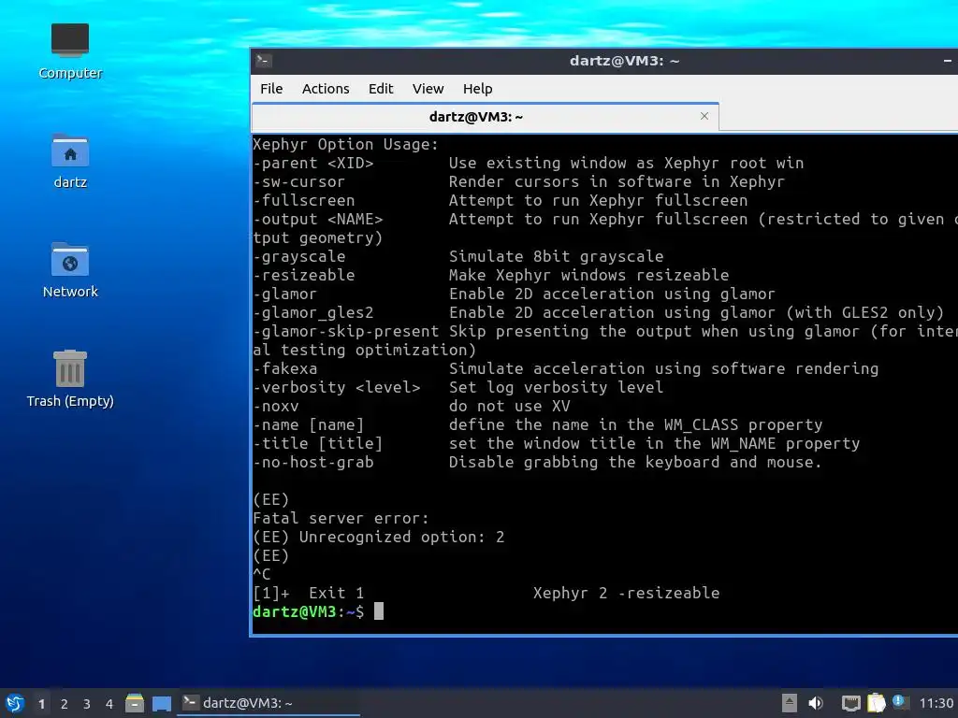Open the Lubuntu start menu icon
This screenshot has width=958, height=718.
(x=15, y=703)
